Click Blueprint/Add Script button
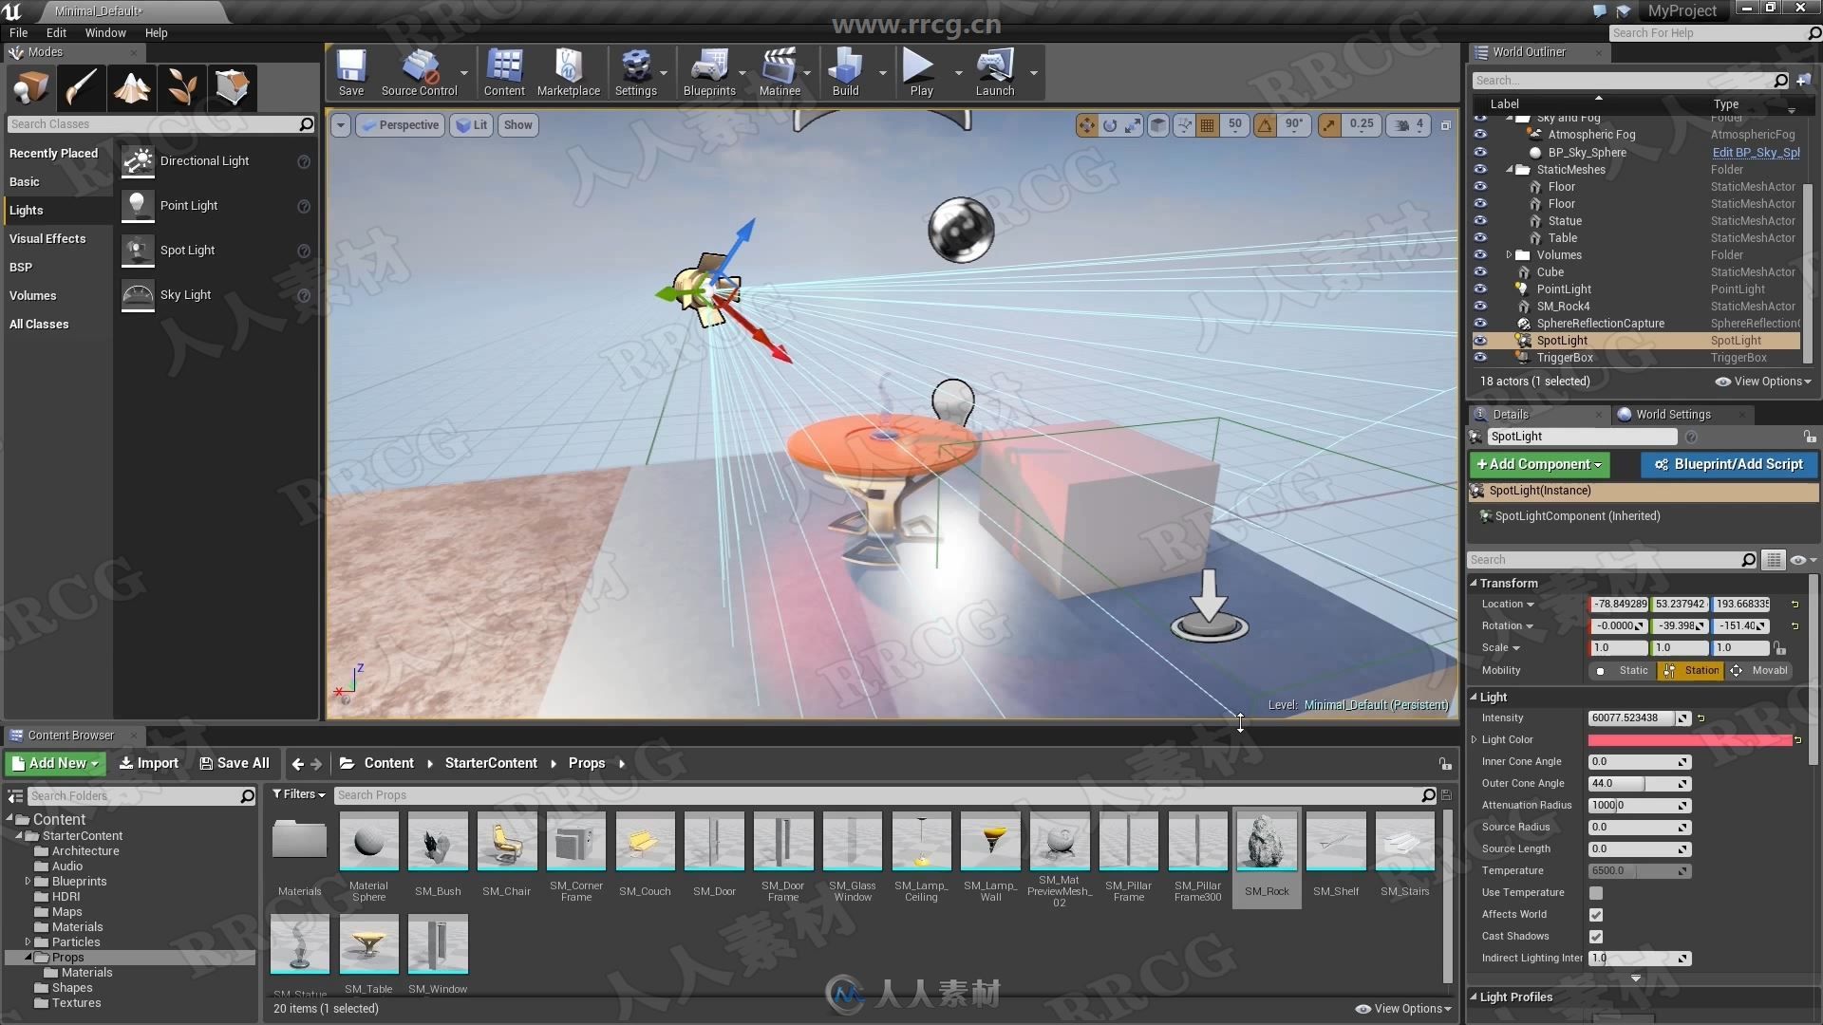1823x1025 pixels. click(1732, 463)
